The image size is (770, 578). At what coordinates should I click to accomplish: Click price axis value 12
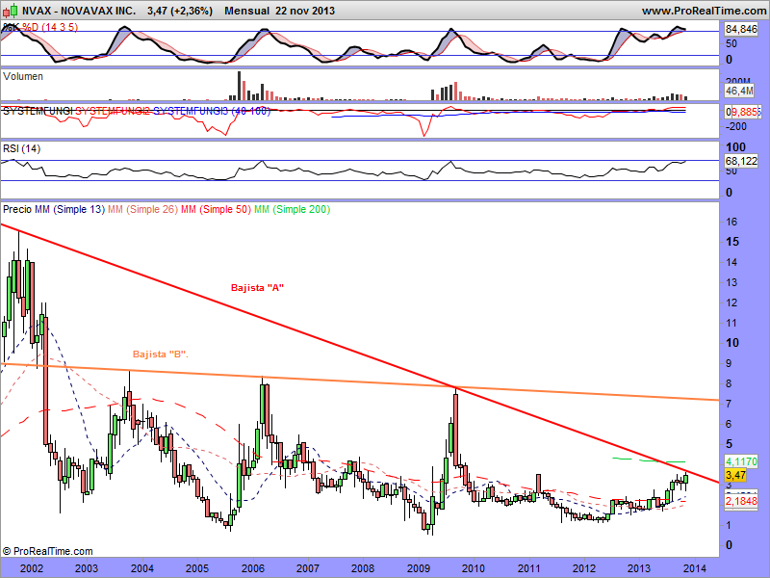click(x=731, y=302)
